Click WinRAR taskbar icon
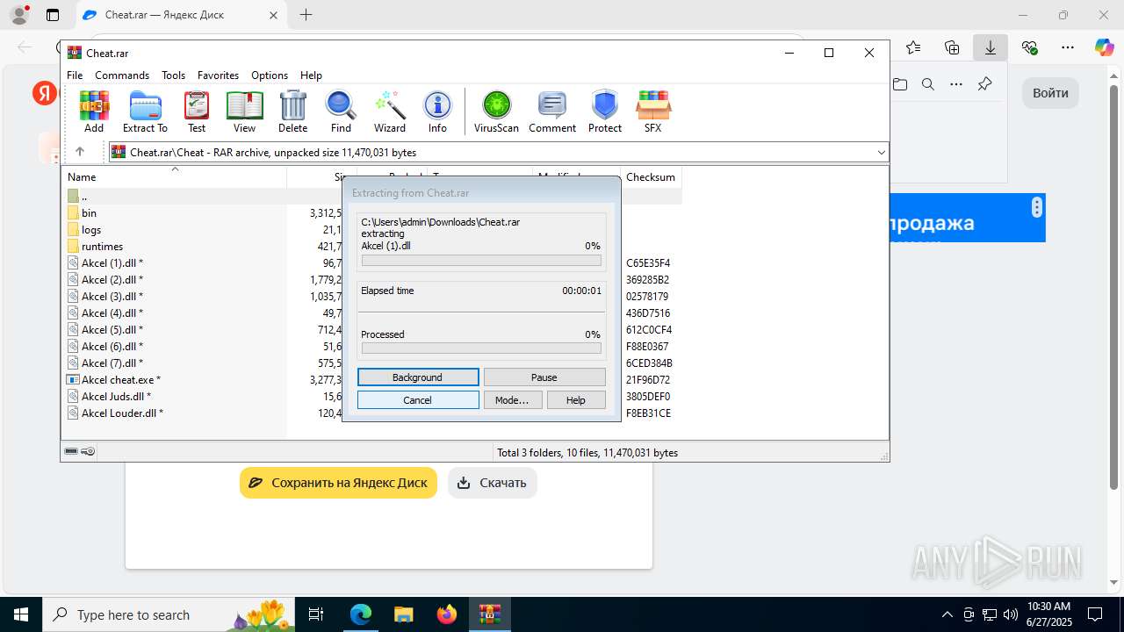 [490, 614]
